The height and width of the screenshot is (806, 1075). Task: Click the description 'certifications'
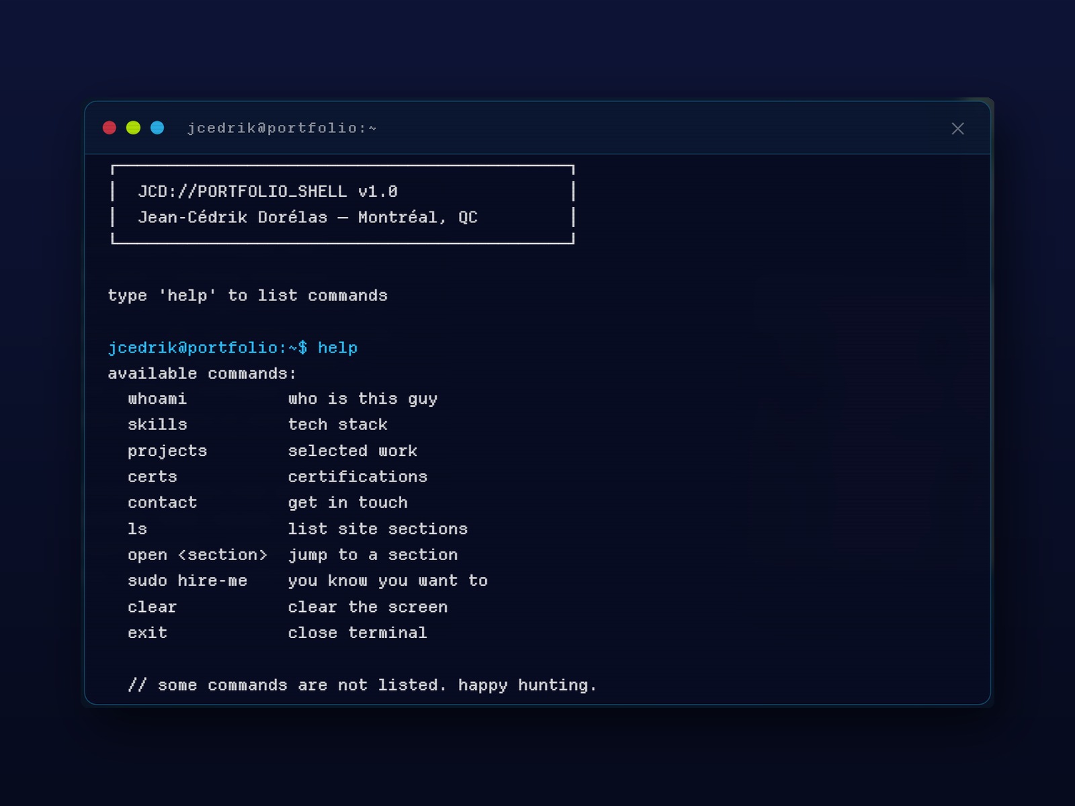click(x=358, y=477)
